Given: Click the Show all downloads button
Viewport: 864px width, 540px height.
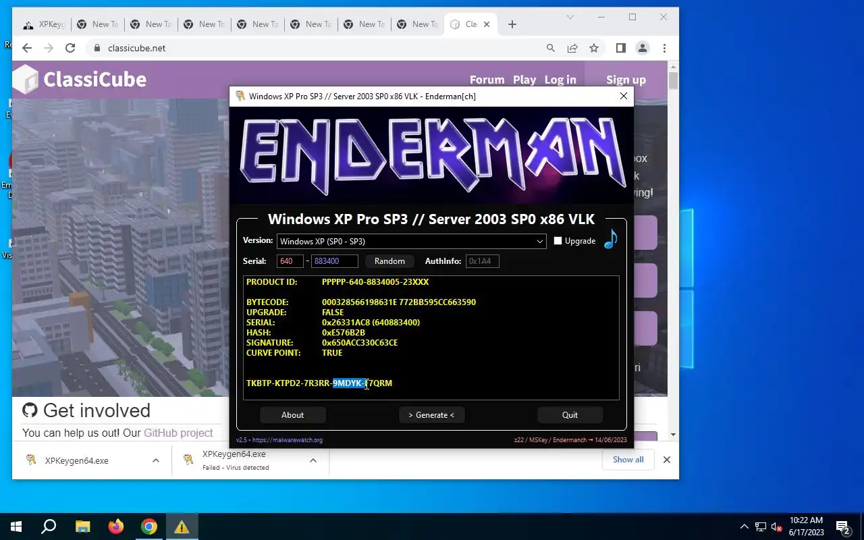Looking at the screenshot, I should (628, 460).
